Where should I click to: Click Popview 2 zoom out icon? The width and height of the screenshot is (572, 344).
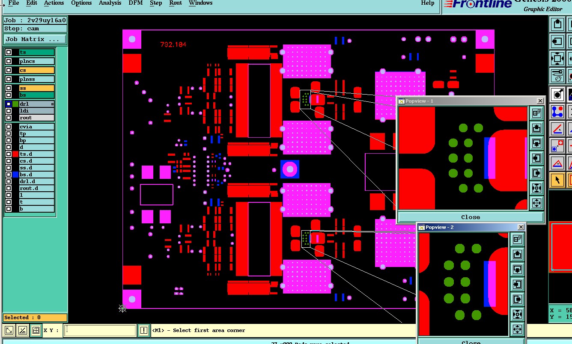pos(517,329)
